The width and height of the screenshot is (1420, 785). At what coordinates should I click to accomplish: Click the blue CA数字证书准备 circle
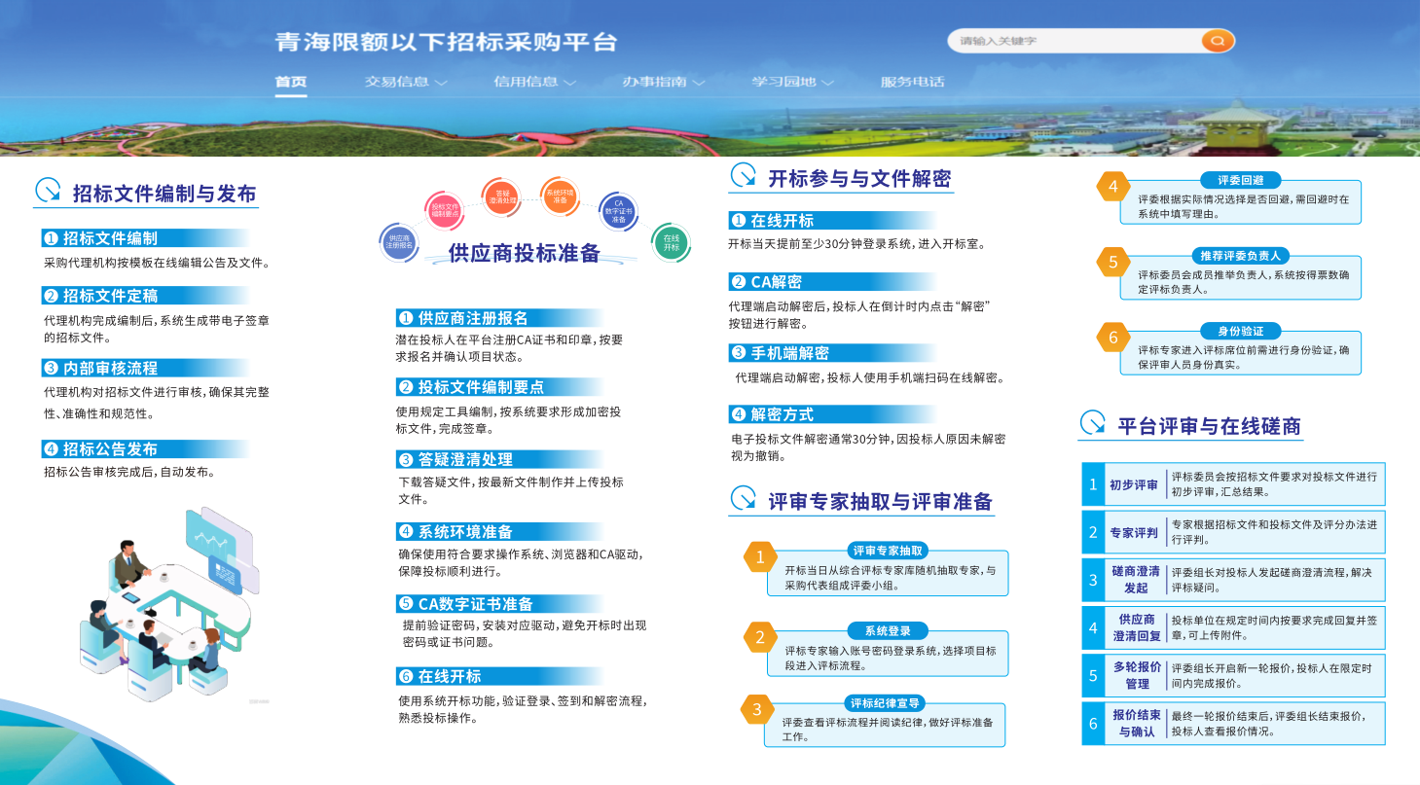618,211
